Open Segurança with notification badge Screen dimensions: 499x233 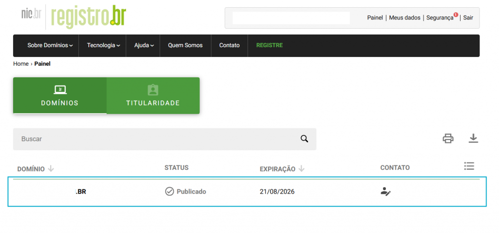(x=440, y=18)
